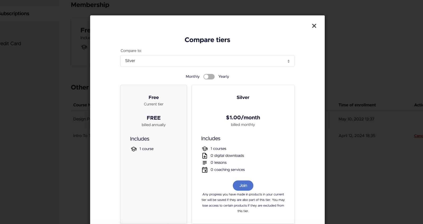Click the '0 digital downloads' line
Image resolution: width=423 pixels, height=224 pixels.
click(227, 156)
